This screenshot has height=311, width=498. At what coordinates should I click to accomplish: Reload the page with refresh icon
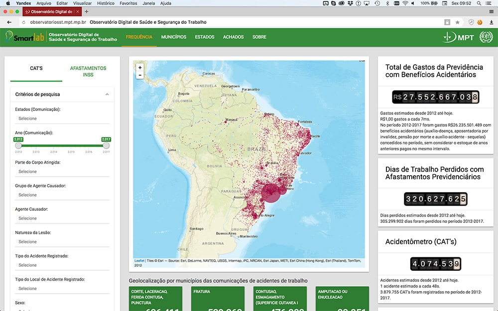tap(23, 22)
